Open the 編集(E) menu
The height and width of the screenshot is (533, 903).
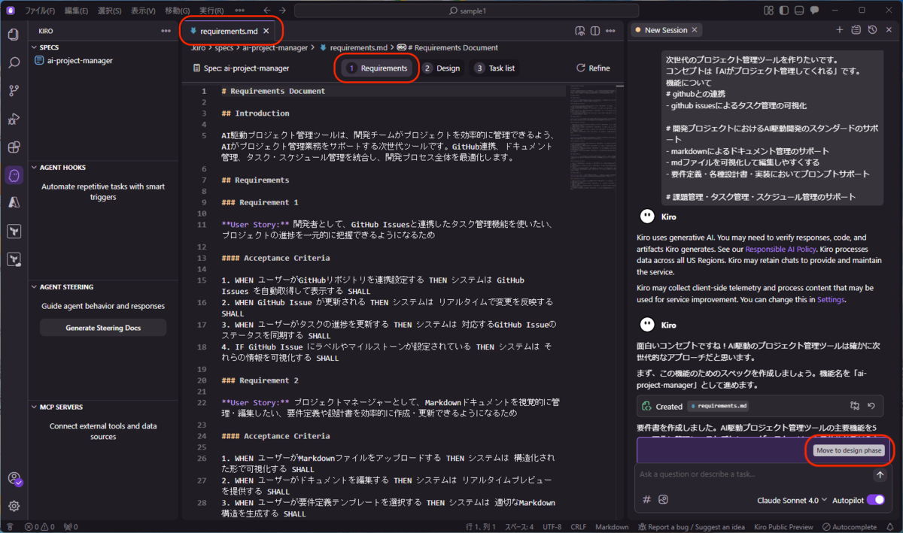pos(76,11)
